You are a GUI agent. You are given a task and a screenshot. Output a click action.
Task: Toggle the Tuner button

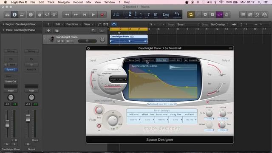click(198, 15)
